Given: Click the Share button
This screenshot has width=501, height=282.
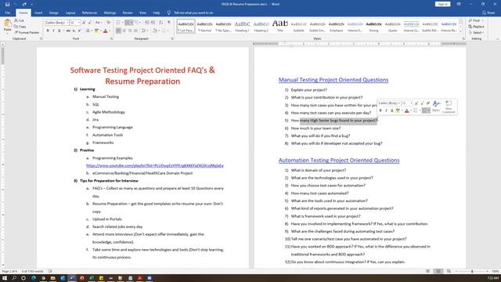Looking at the screenshot, I should coord(488,13).
